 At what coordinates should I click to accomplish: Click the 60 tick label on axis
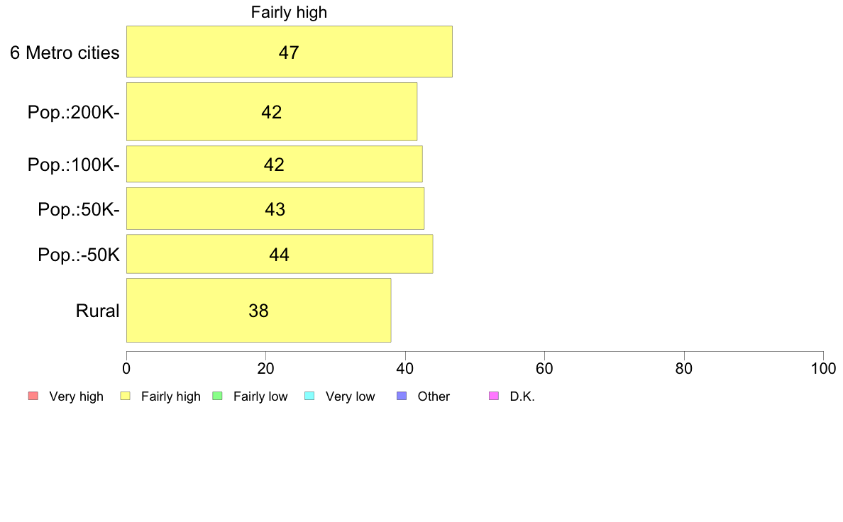tap(545, 368)
